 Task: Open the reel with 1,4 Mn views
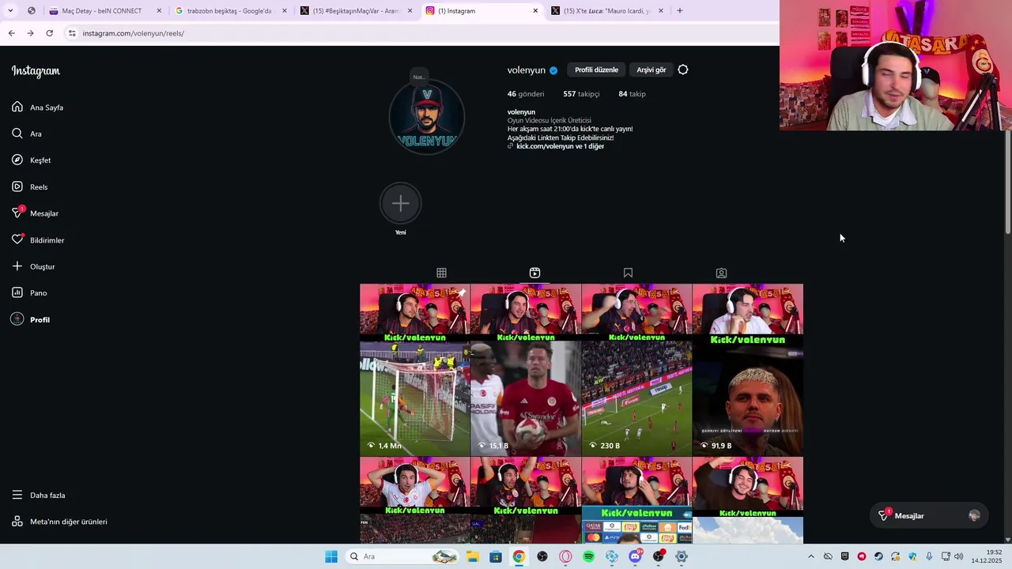(x=415, y=370)
